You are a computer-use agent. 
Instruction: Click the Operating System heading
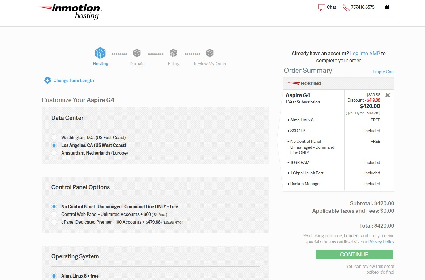tap(75, 256)
